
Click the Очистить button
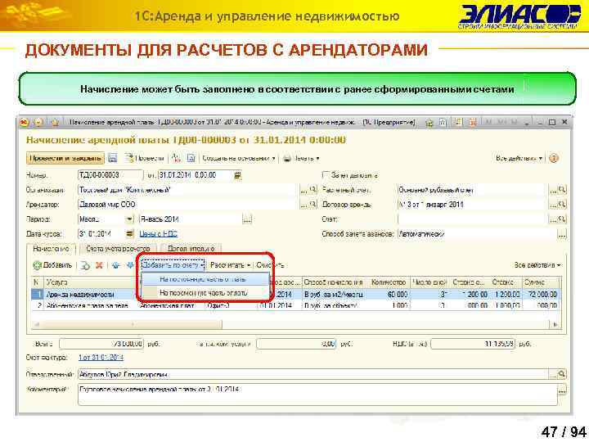(270, 265)
